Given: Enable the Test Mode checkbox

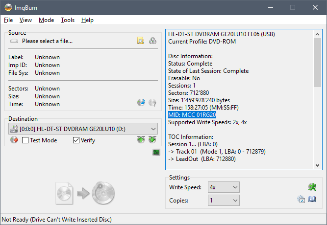Looking at the screenshot, I should (25, 140).
